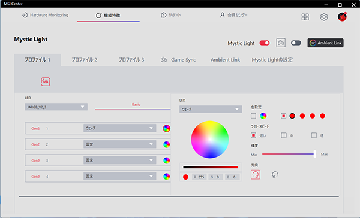Click the apps grid icon

pos(305,17)
